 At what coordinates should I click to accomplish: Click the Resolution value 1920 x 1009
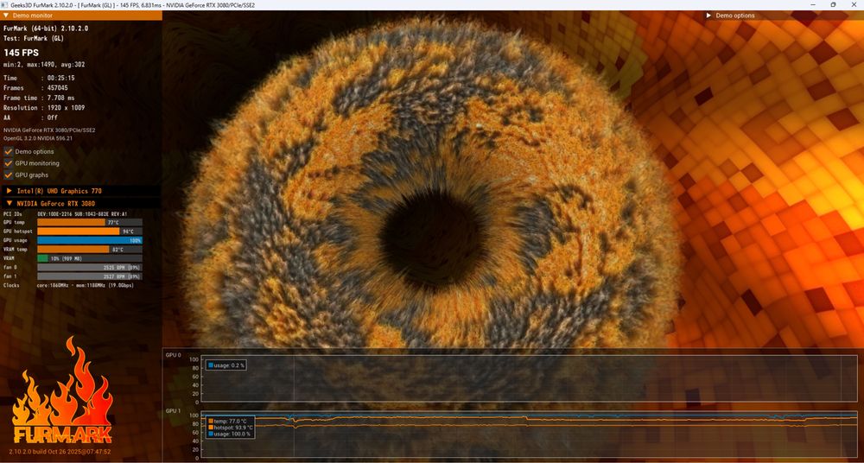67,107
